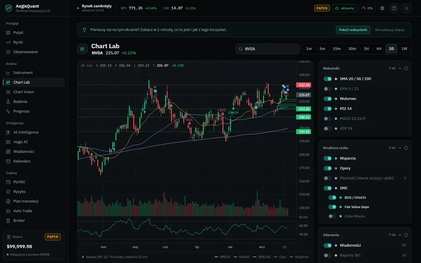
Task: Open the Pulpit dashboard icon
Action: pyautogui.click(x=8, y=33)
